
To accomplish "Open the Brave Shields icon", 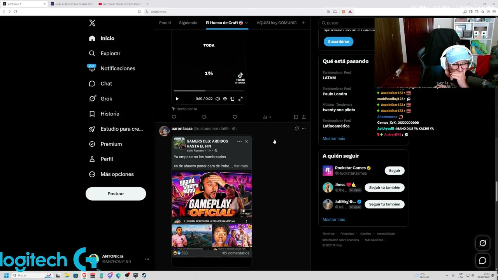I will click(344, 12).
